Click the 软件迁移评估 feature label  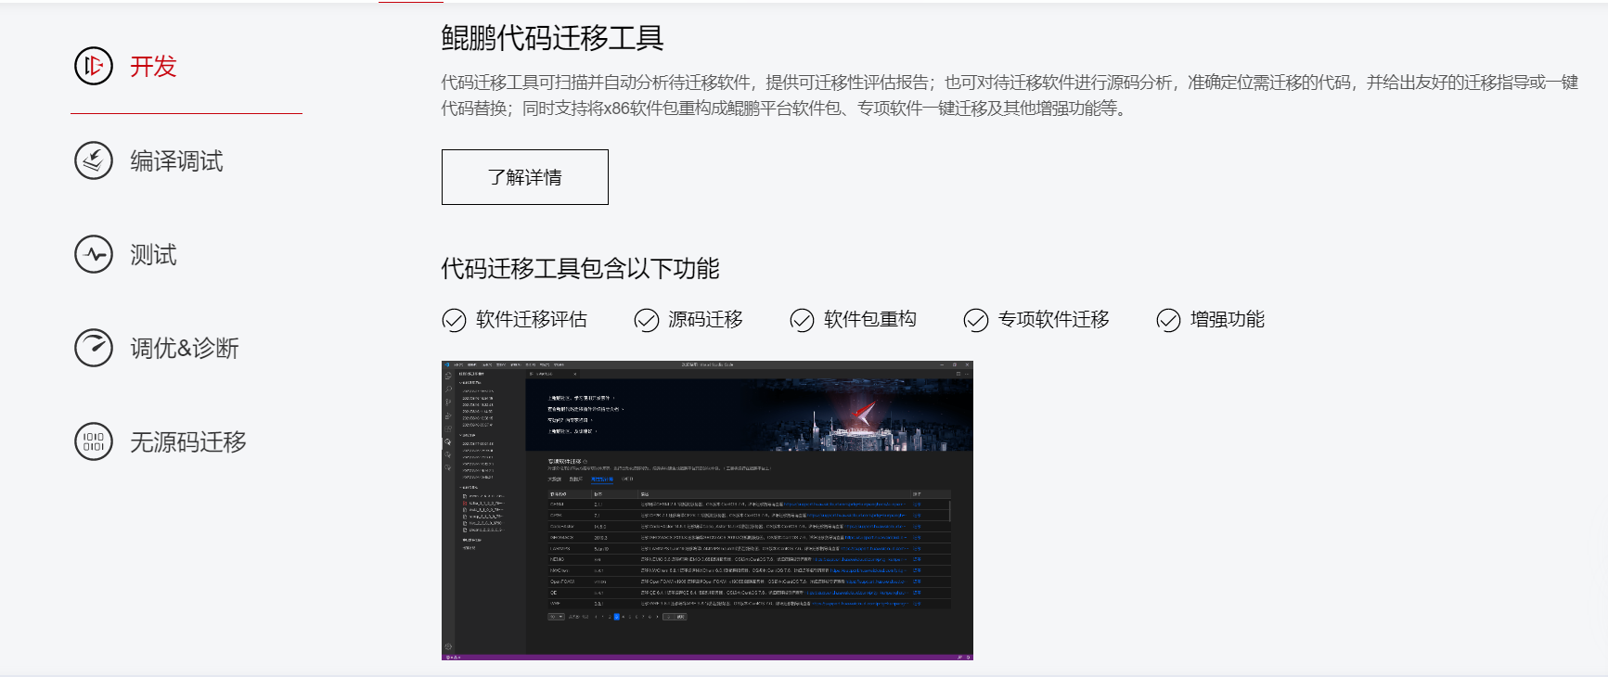[x=532, y=319]
